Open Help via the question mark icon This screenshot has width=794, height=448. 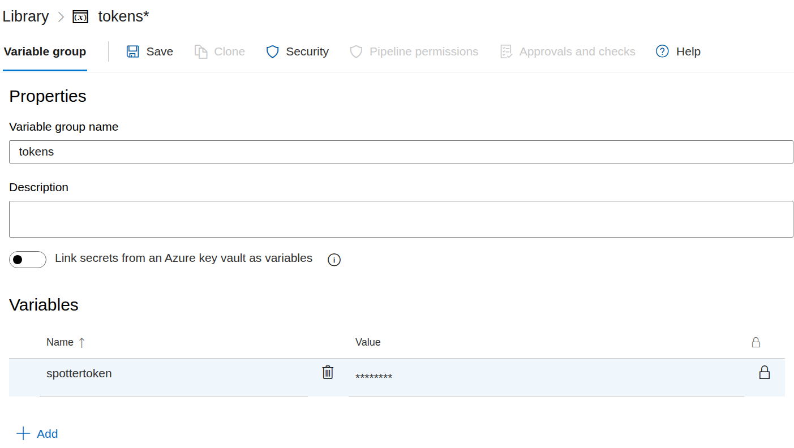click(x=662, y=51)
